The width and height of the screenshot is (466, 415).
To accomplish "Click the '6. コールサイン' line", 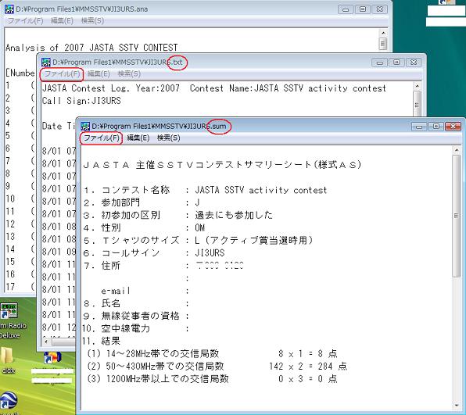I will point(154,253).
